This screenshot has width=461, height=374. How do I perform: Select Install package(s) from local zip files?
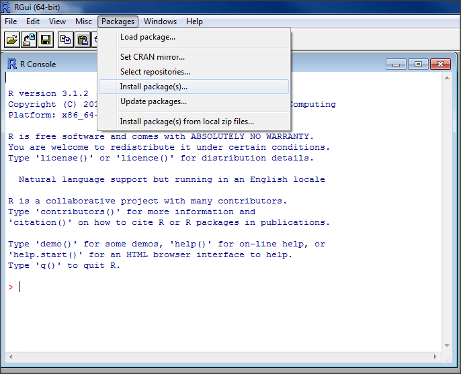(x=187, y=122)
